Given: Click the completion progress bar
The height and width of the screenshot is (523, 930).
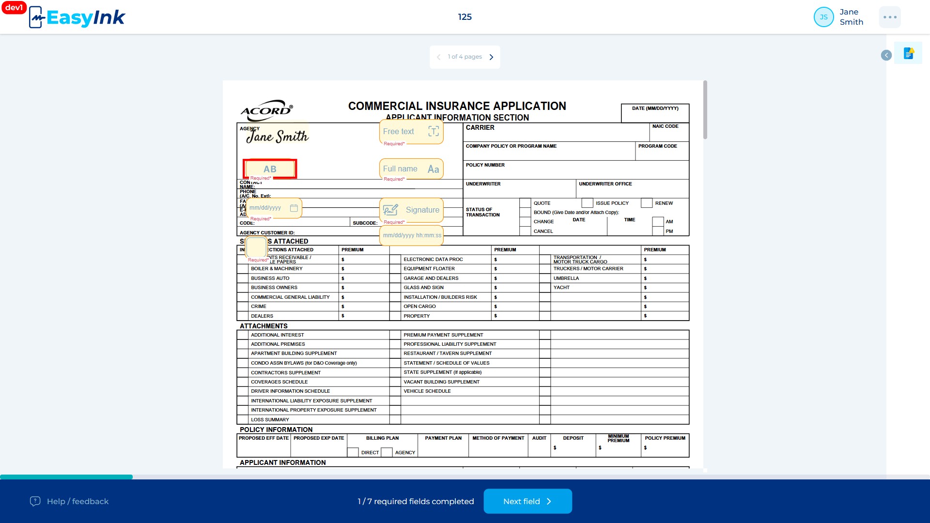Looking at the screenshot, I should pyautogui.click(x=465, y=477).
